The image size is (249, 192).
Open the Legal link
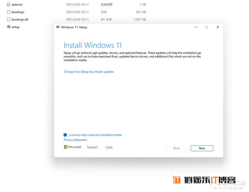click(109, 147)
